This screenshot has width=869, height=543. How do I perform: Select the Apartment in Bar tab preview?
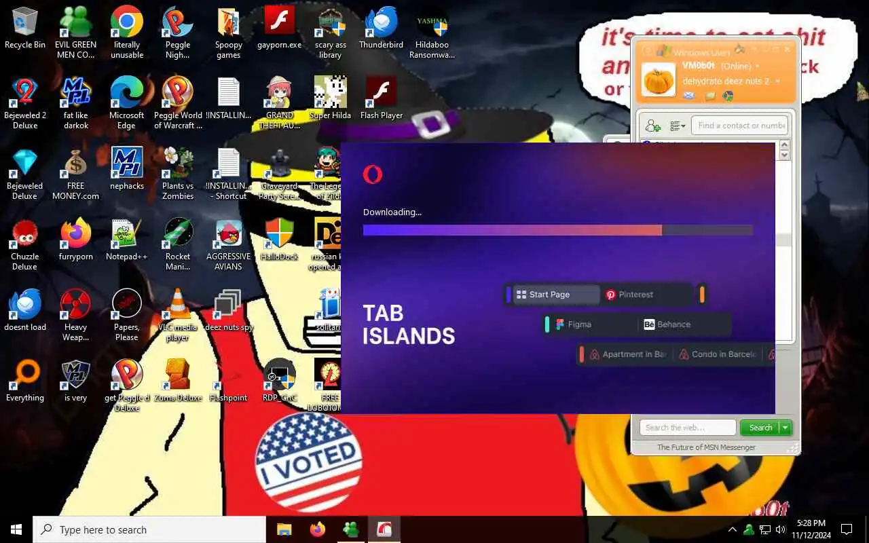point(628,354)
